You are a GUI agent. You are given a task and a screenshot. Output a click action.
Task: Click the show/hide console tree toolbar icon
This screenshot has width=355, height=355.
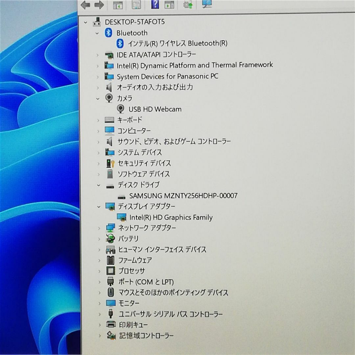point(118,5)
